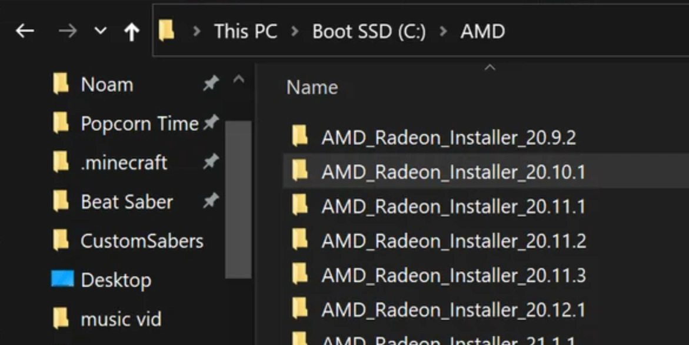
Task: Click the navigation pane scrollbar thumb
Action: (x=239, y=199)
